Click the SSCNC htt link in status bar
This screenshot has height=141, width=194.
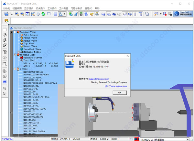click(7, 139)
